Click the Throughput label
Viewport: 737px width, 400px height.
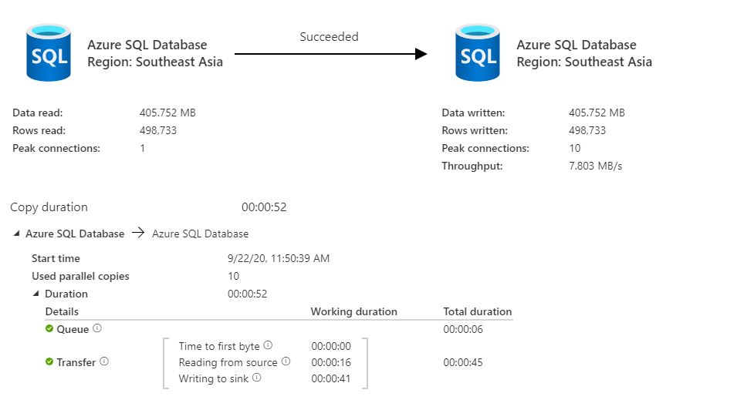pyautogui.click(x=472, y=166)
